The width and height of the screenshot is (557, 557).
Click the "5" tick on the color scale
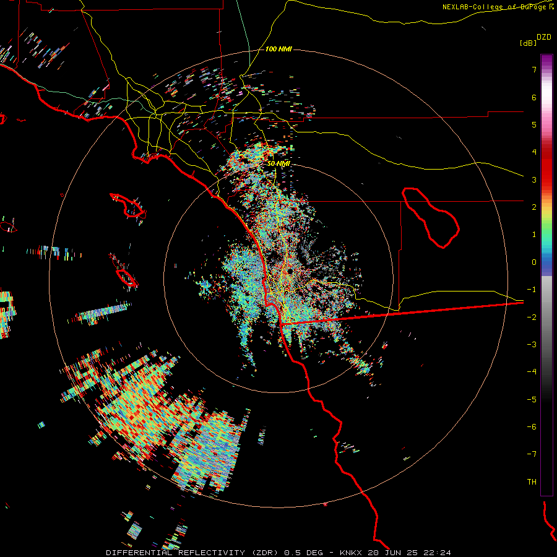point(534,124)
